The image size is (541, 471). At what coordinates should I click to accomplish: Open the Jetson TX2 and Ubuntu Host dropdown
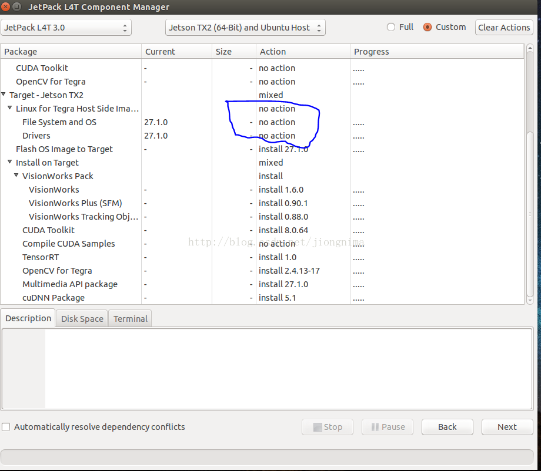point(245,28)
